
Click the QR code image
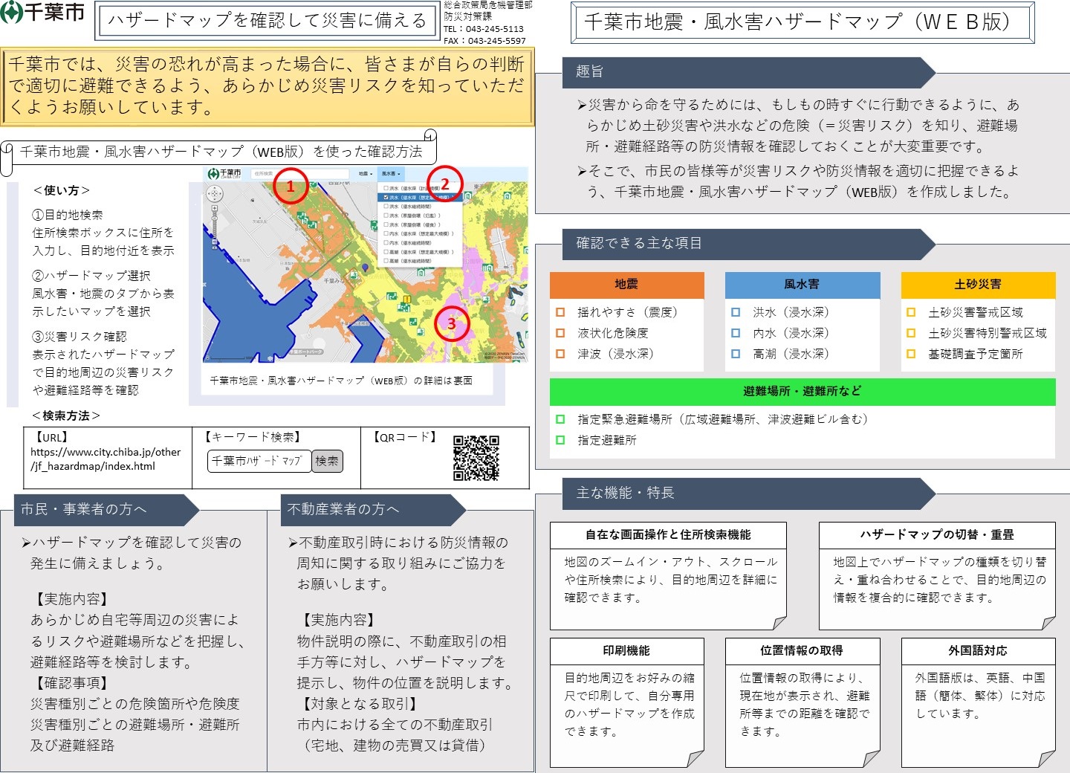[476, 458]
